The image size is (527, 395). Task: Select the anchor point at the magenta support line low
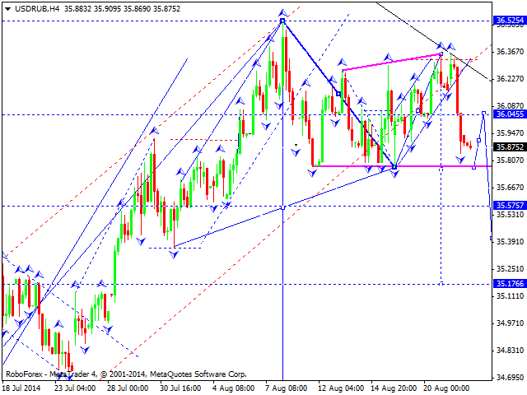[394, 166]
